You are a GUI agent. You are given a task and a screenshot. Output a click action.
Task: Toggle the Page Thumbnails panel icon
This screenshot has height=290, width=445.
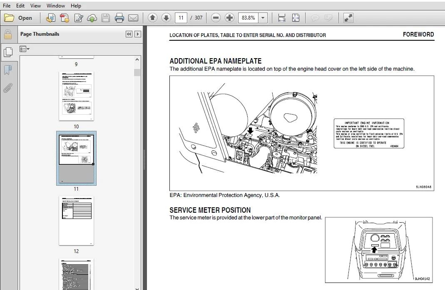pyautogui.click(x=8, y=52)
